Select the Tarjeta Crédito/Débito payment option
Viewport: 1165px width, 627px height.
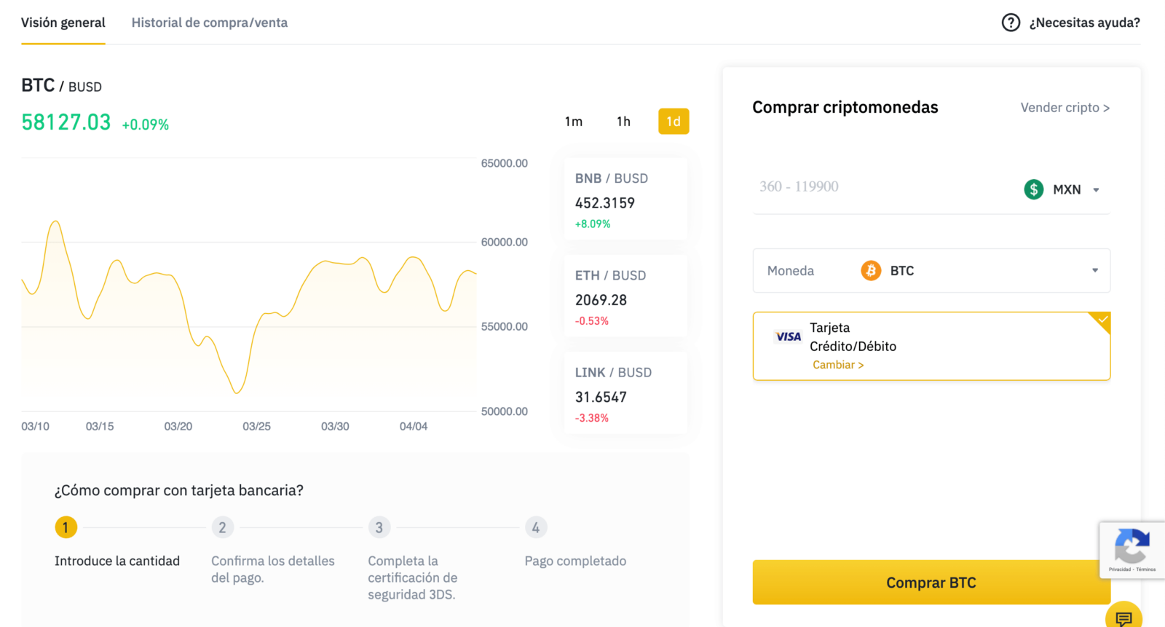[931, 347]
